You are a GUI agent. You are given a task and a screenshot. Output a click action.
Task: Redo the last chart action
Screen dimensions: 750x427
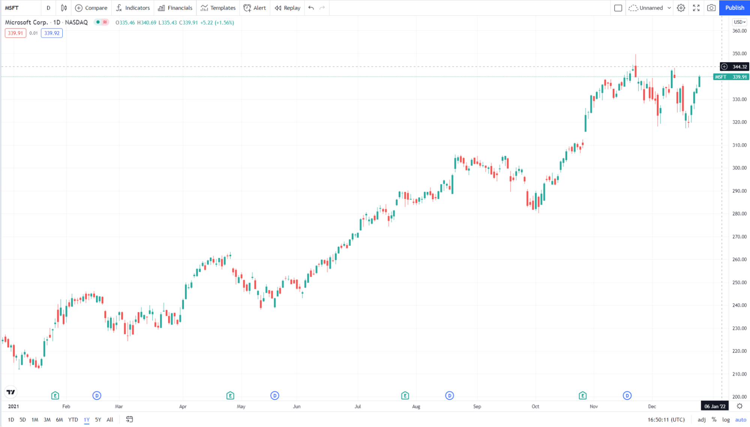[x=322, y=8]
